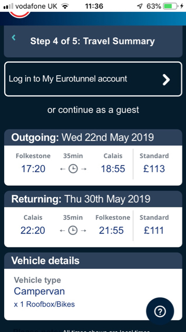The image size is (186, 332).
Task: Select the outgoing Standard £113 fare
Action: click(154, 164)
